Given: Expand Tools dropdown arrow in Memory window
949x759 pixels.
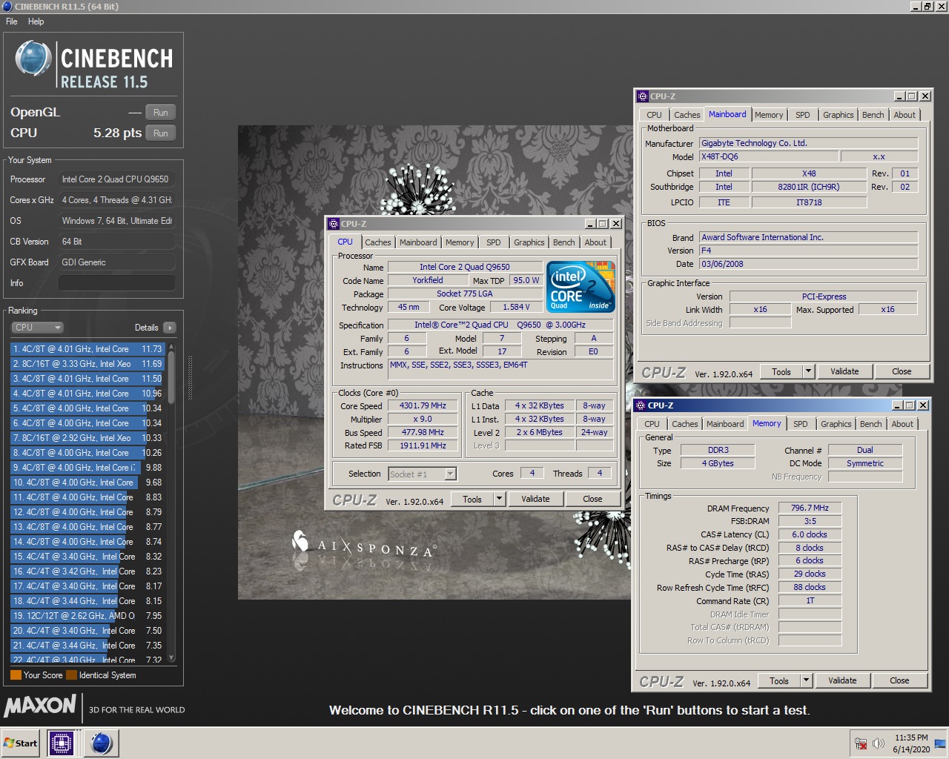Looking at the screenshot, I should [807, 680].
